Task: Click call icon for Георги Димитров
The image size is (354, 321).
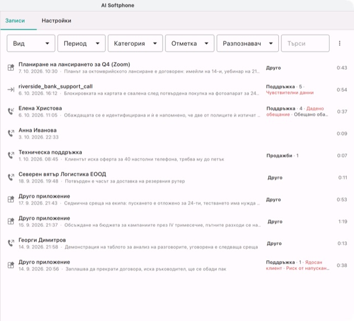Action: click(11, 243)
